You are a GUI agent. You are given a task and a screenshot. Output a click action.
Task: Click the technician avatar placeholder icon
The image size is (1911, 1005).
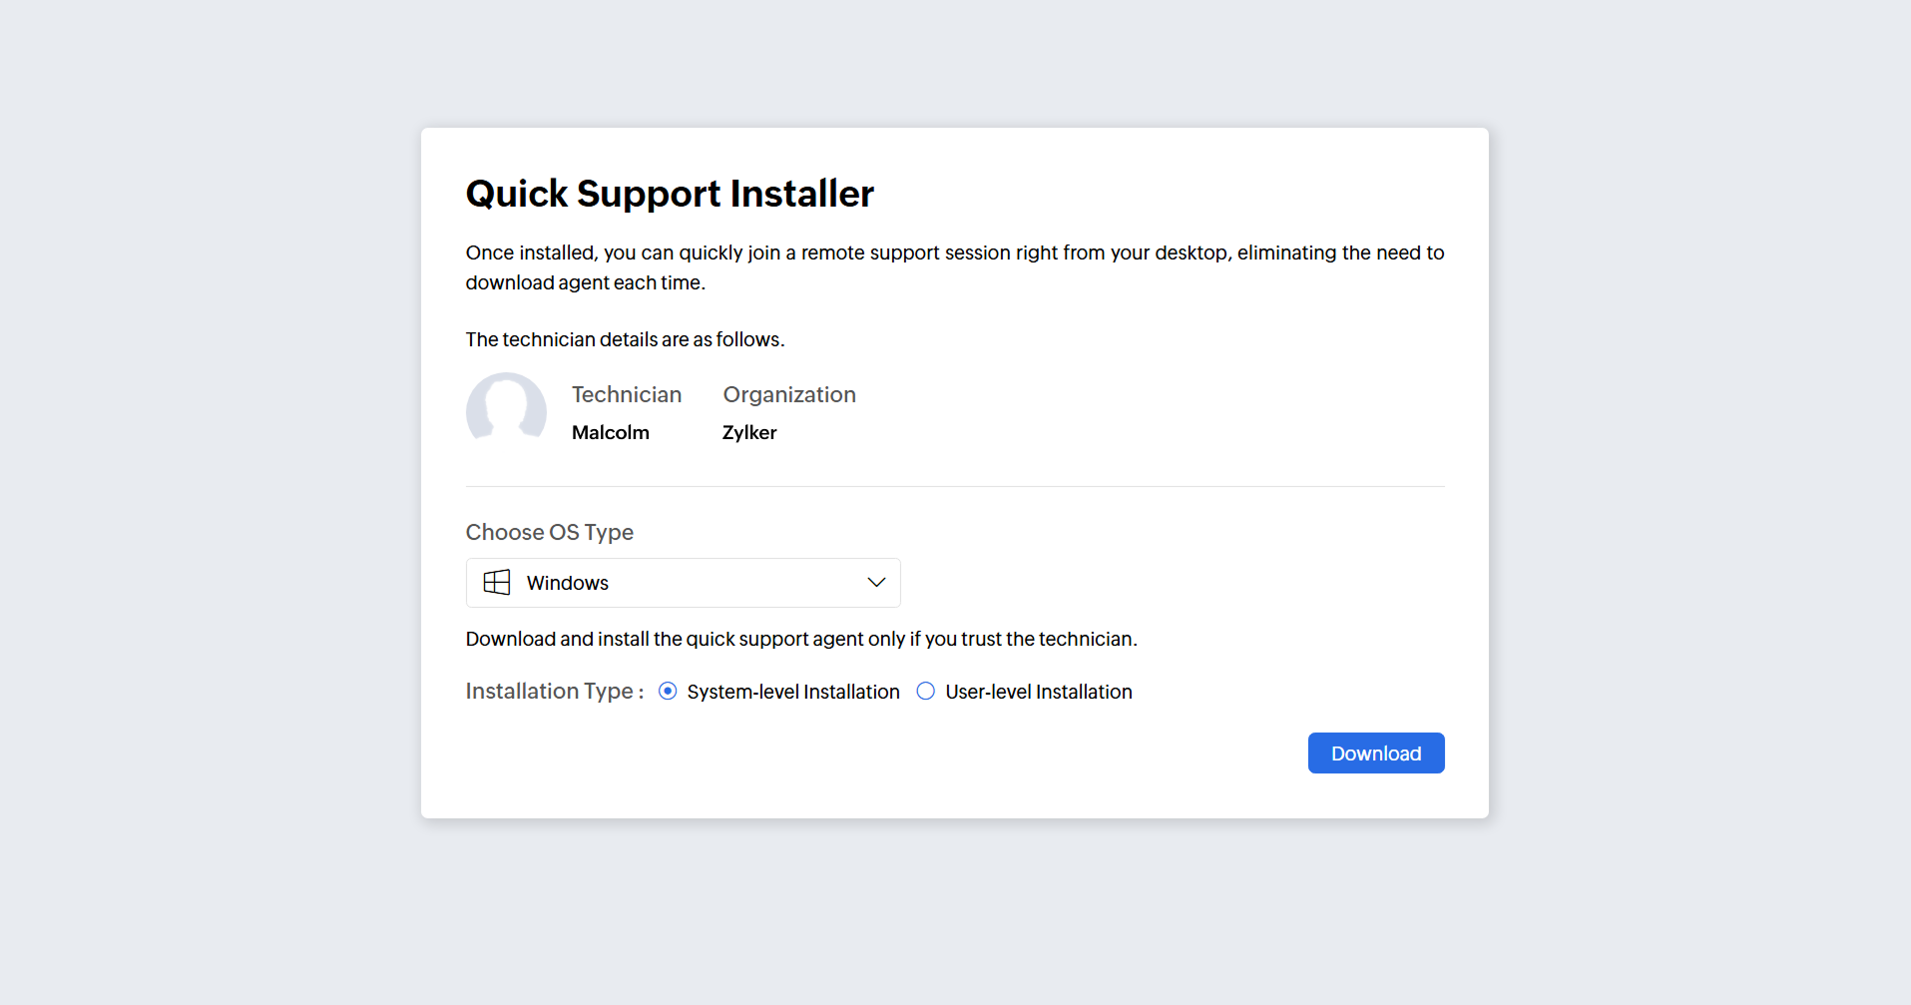pyautogui.click(x=506, y=407)
